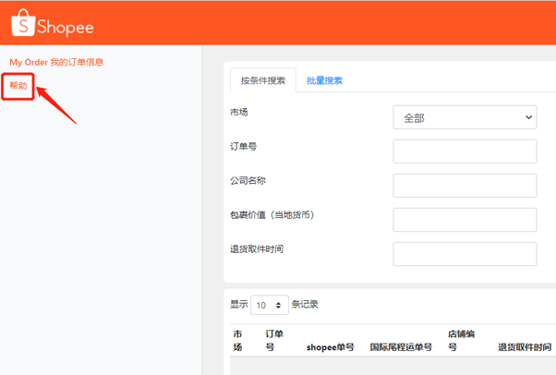Sort by the shopee单号 column header
Image resolution: width=556 pixels, height=375 pixels.
coord(330,347)
